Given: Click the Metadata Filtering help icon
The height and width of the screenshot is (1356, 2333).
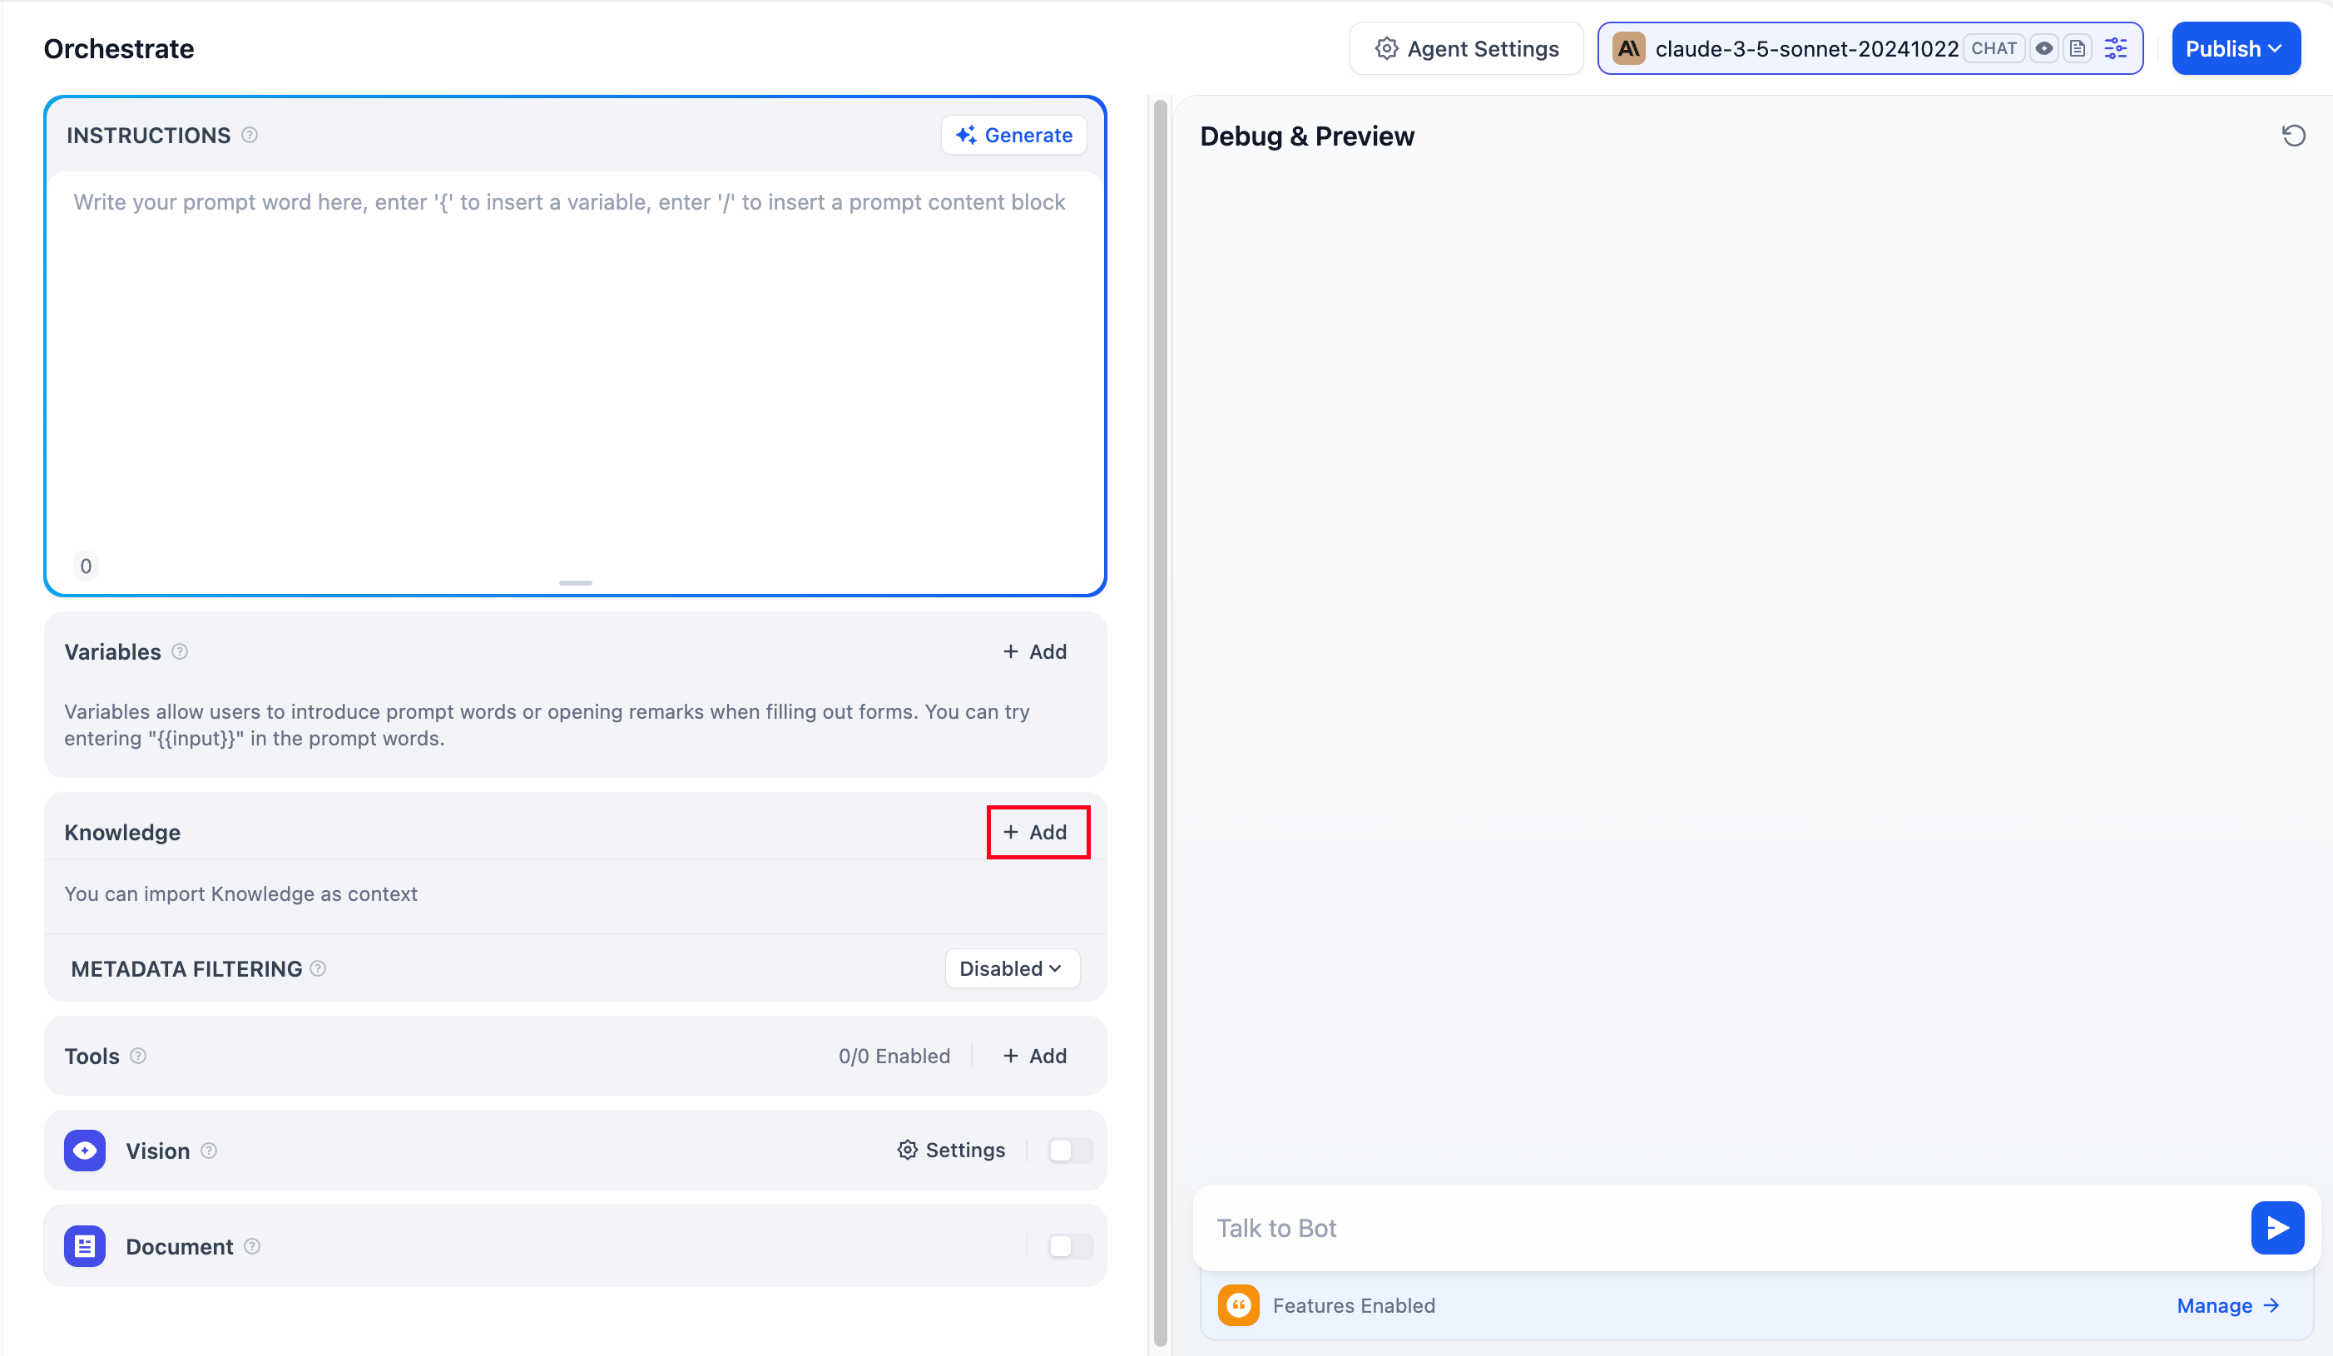Looking at the screenshot, I should [x=319, y=968].
